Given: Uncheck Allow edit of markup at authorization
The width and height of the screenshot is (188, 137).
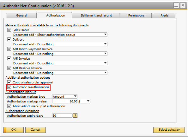Looking at the screenshot, I should pos(9,106).
